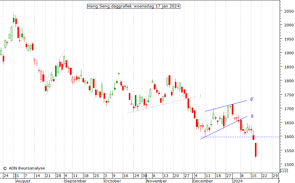Click the 2050 price axis label
Image resolution: width=295 pixels, height=183 pixels.
[289, 11]
